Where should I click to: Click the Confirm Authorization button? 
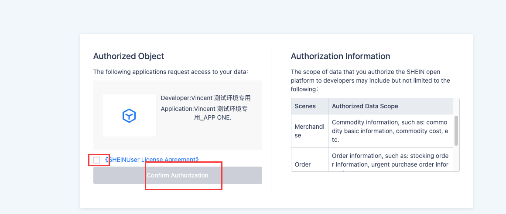coord(178,175)
